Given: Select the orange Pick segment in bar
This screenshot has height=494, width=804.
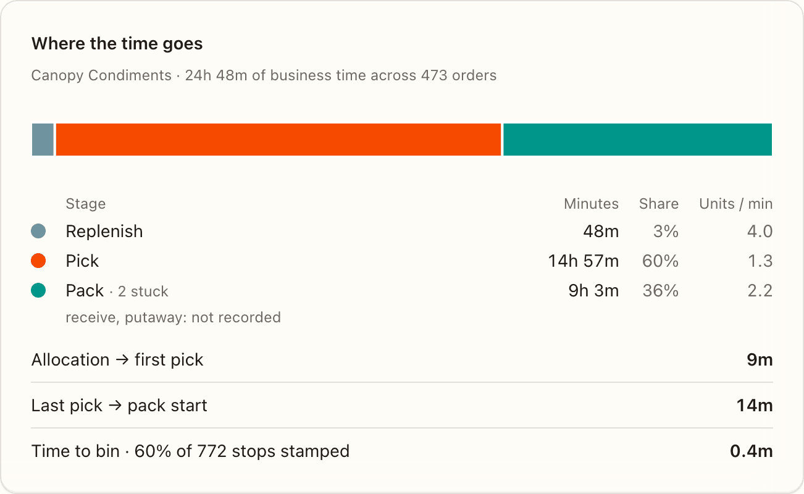Looking at the screenshot, I should (278, 140).
